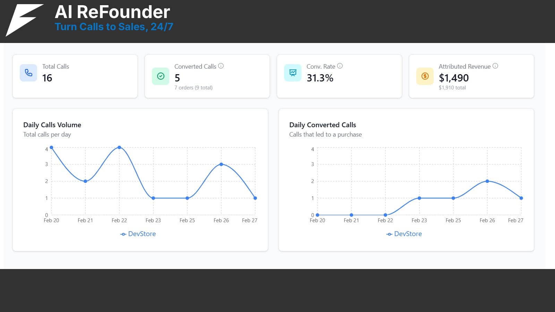Click the Total Calls value 16
Image resolution: width=555 pixels, height=312 pixels.
pyautogui.click(x=47, y=78)
